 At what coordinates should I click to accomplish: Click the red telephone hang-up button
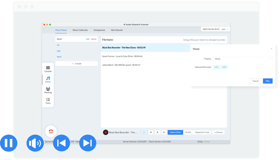pyautogui.click(x=51, y=131)
